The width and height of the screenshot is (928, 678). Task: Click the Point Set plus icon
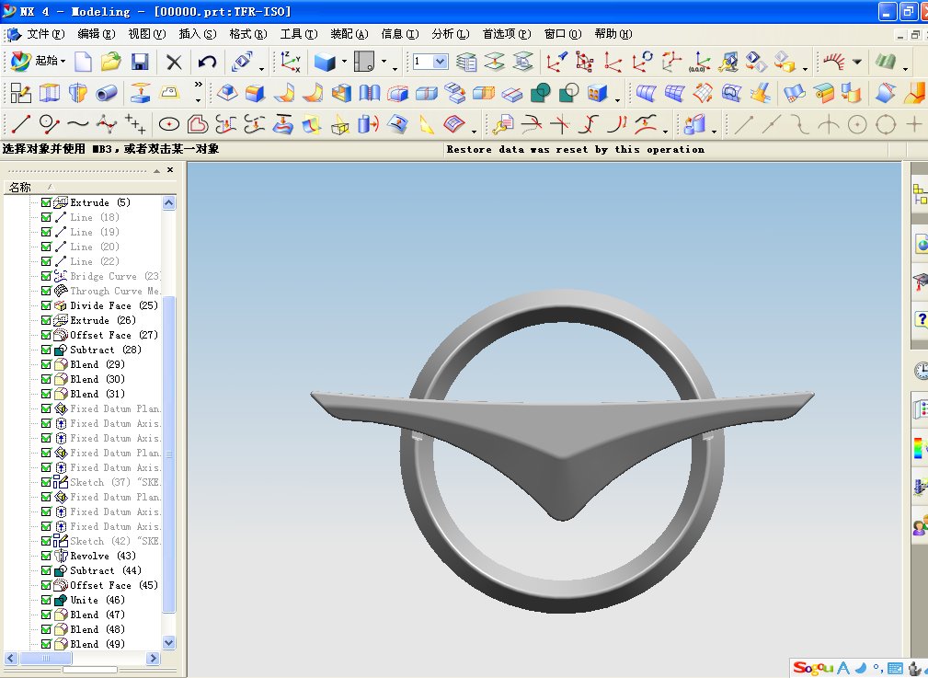click(135, 124)
